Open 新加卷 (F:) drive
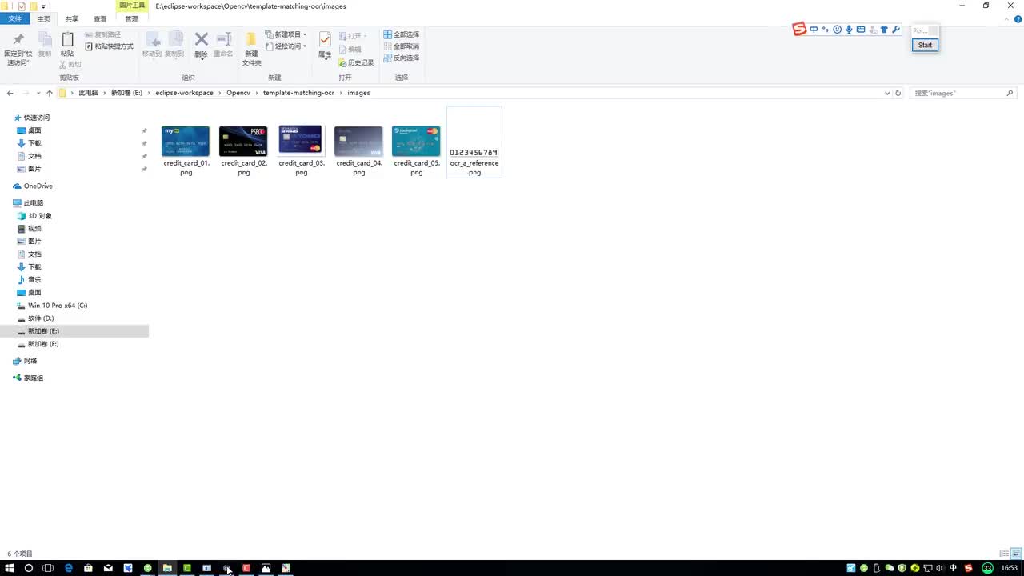Image resolution: width=1024 pixels, height=576 pixels. point(38,344)
